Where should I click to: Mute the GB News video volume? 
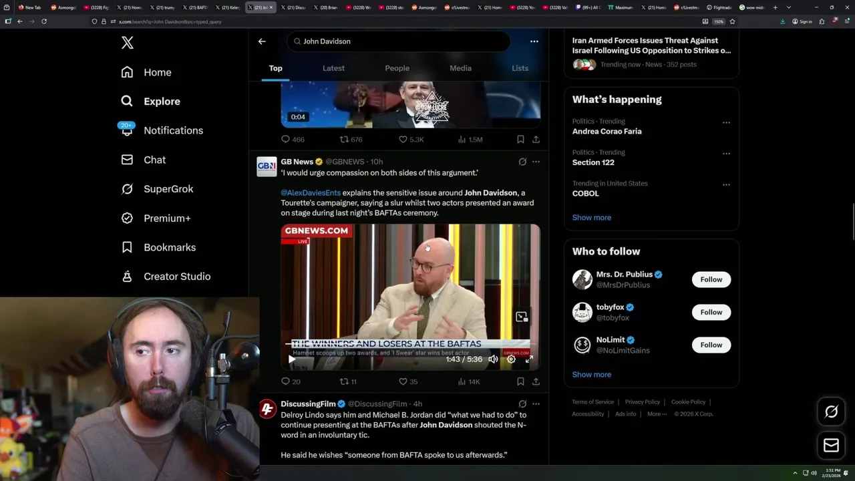click(493, 359)
